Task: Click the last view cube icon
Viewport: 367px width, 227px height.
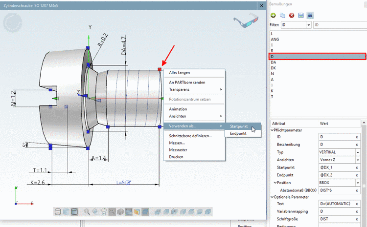Action: pyautogui.click(x=207, y=212)
